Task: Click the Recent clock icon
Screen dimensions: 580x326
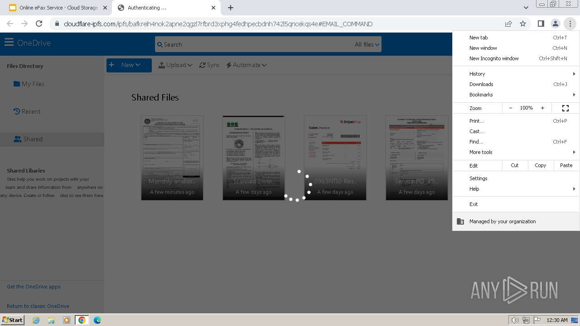Action: pyautogui.click(x=17, y=111)
